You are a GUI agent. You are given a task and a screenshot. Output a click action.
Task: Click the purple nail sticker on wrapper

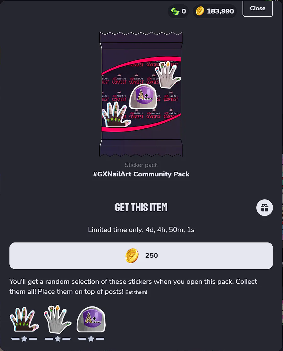pyautogui.click(x=143, y=97)
